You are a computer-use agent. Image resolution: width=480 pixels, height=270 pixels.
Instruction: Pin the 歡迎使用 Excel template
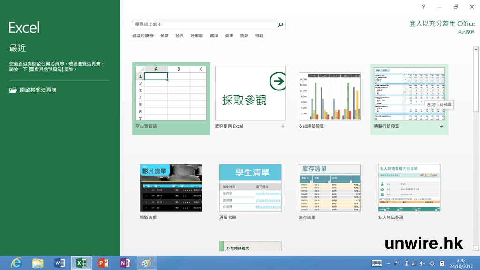[x=283, y=126]
